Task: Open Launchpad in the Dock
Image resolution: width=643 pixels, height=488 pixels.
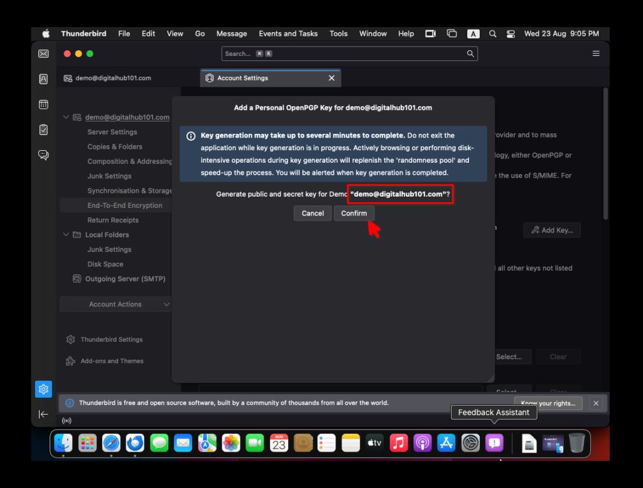Action: [87, 443]
